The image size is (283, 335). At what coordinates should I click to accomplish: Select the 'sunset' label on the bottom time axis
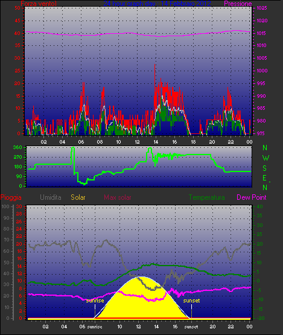point(191,327)
